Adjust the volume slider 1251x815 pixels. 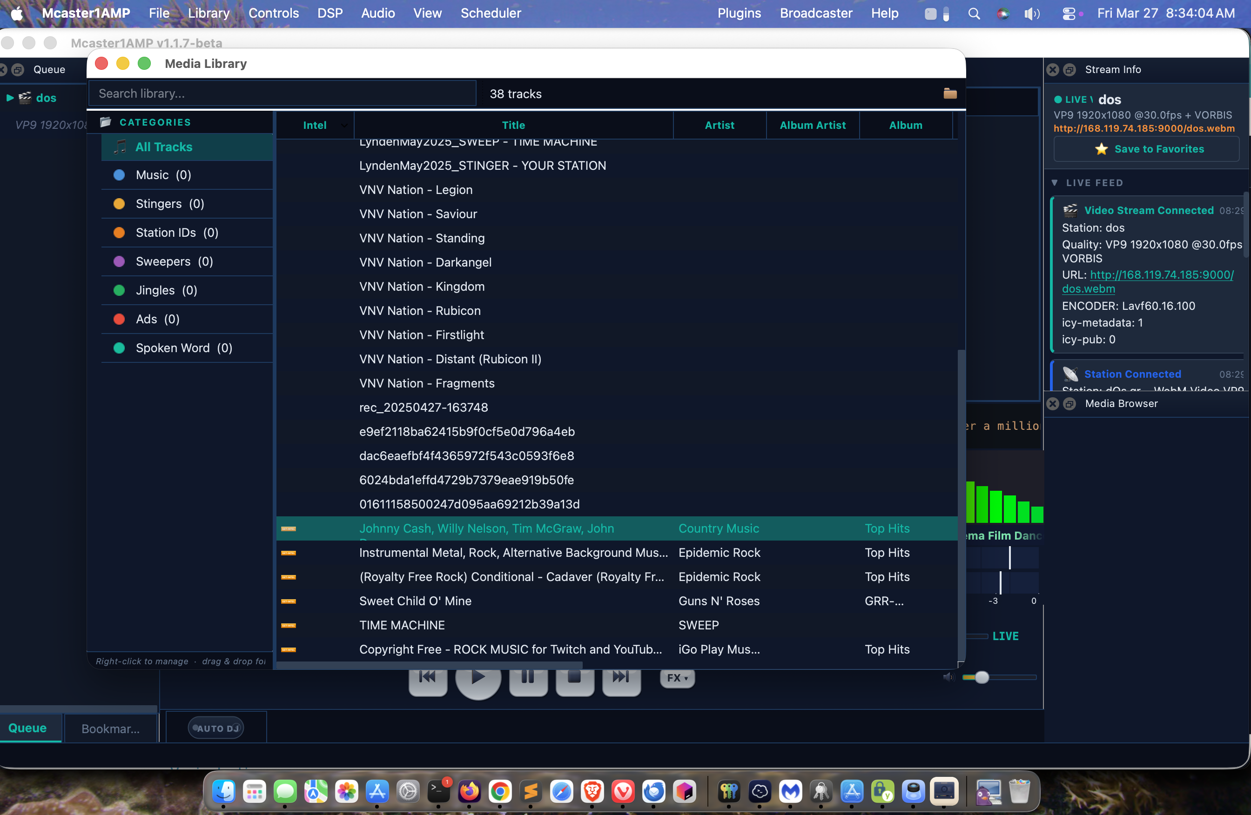click(x=982, y=677)
